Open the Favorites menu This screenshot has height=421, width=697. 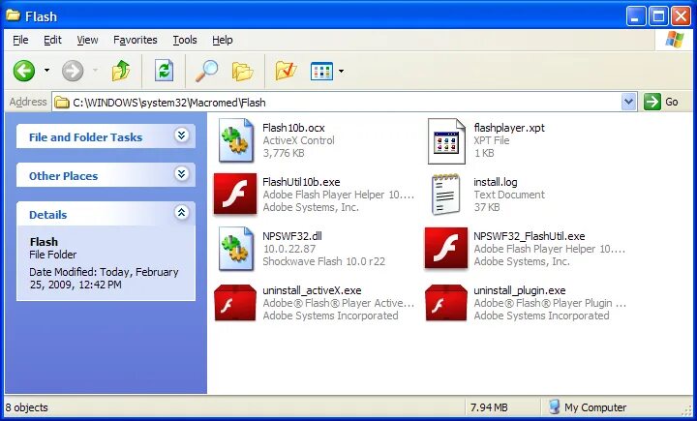tap(136, 40)
